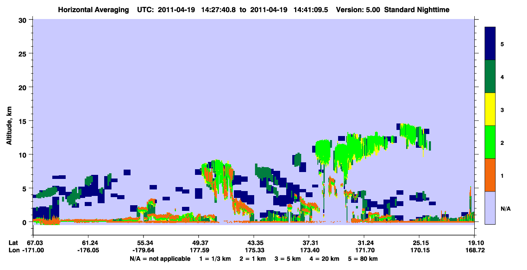
Task: Click the '3 = 5 km' legend entry
Action: click(x=289, y=259)
